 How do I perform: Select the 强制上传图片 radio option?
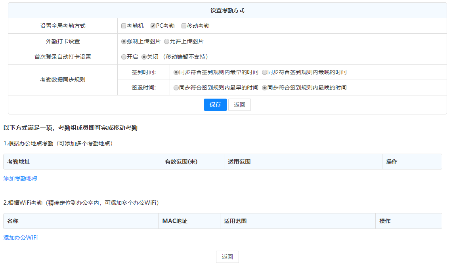click(x=124, y=42)
